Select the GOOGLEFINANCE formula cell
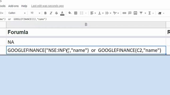The image size is (170, 95). [x=86, y=50]
